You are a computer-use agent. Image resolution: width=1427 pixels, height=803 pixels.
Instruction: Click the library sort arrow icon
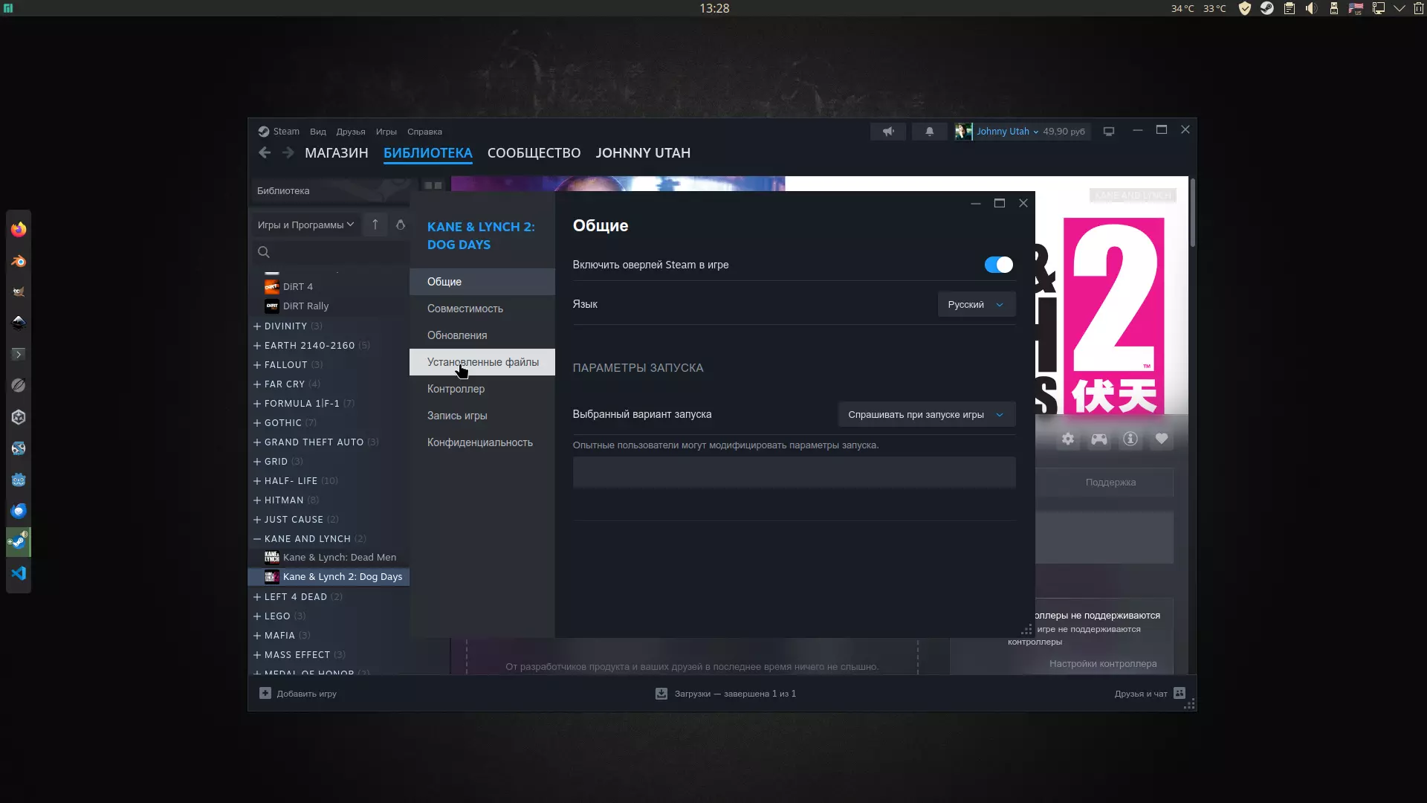pos(375,225)
